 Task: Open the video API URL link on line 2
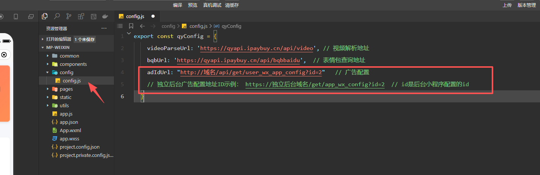pos(257,48)
